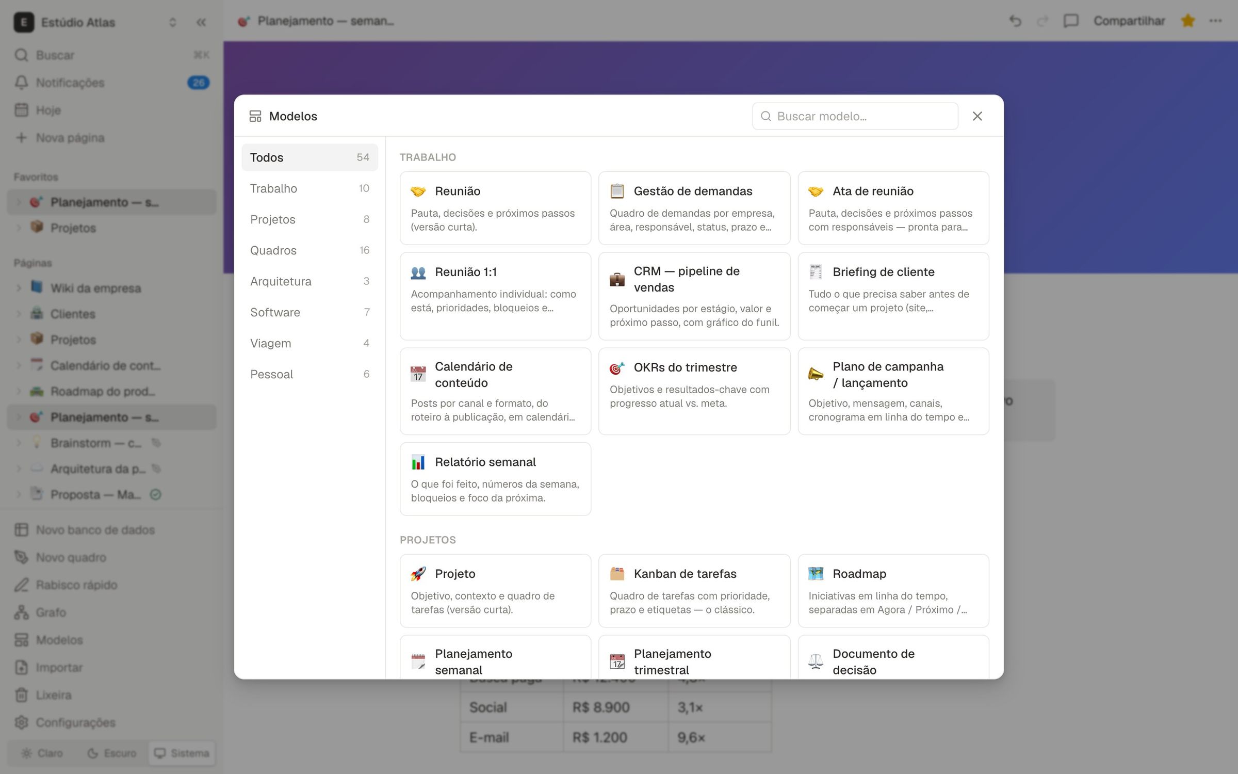The height and width of the screenshot is (774, 1238).
Task: Collapse the sidebar with double chevron
Action: point(201,22)
